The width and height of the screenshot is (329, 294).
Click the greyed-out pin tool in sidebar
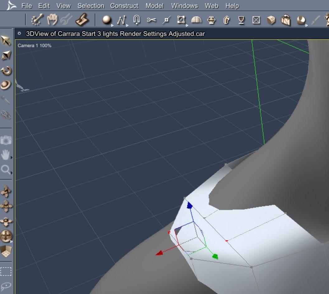(6, 100)
